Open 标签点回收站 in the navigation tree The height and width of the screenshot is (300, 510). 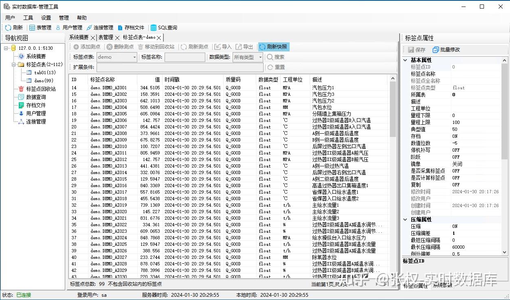pyautogui.click(x=41, y=89)
